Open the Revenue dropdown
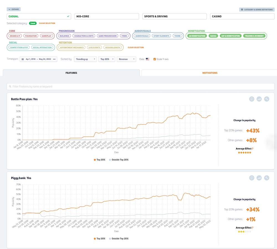 [127, 59]
